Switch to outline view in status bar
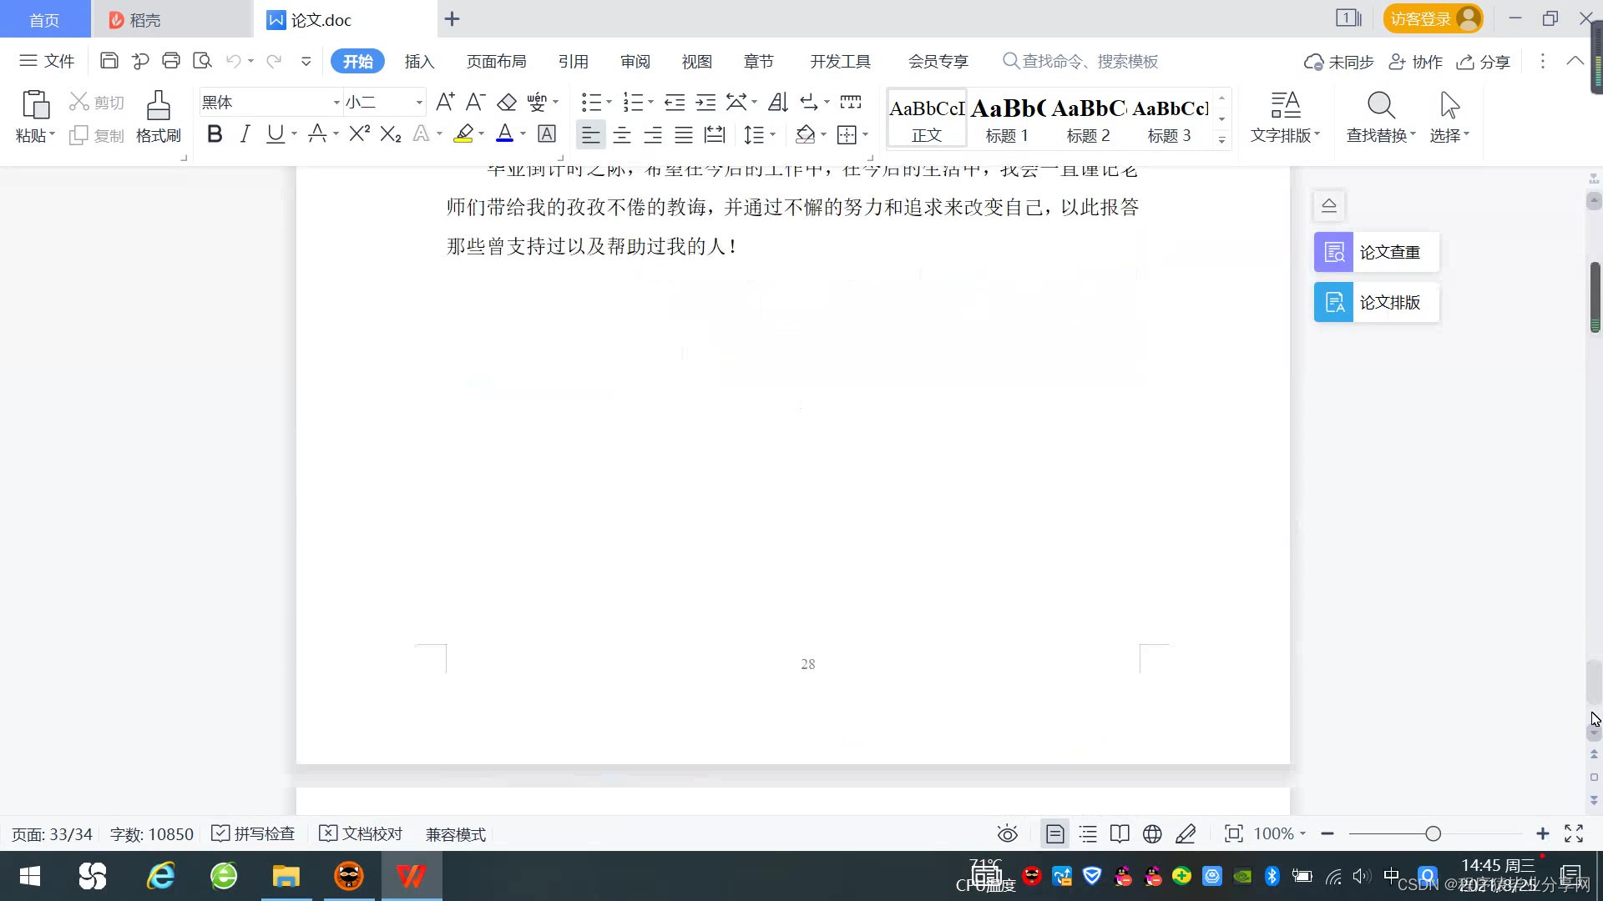Viewport: 1603px width, 901px height. [x=1088, y=833]
